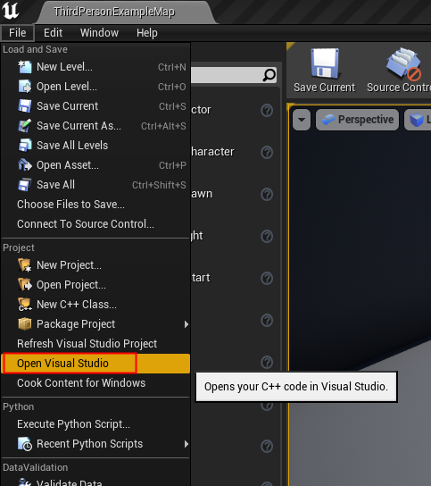Click the Open Level menu icon

pos(25,87)
